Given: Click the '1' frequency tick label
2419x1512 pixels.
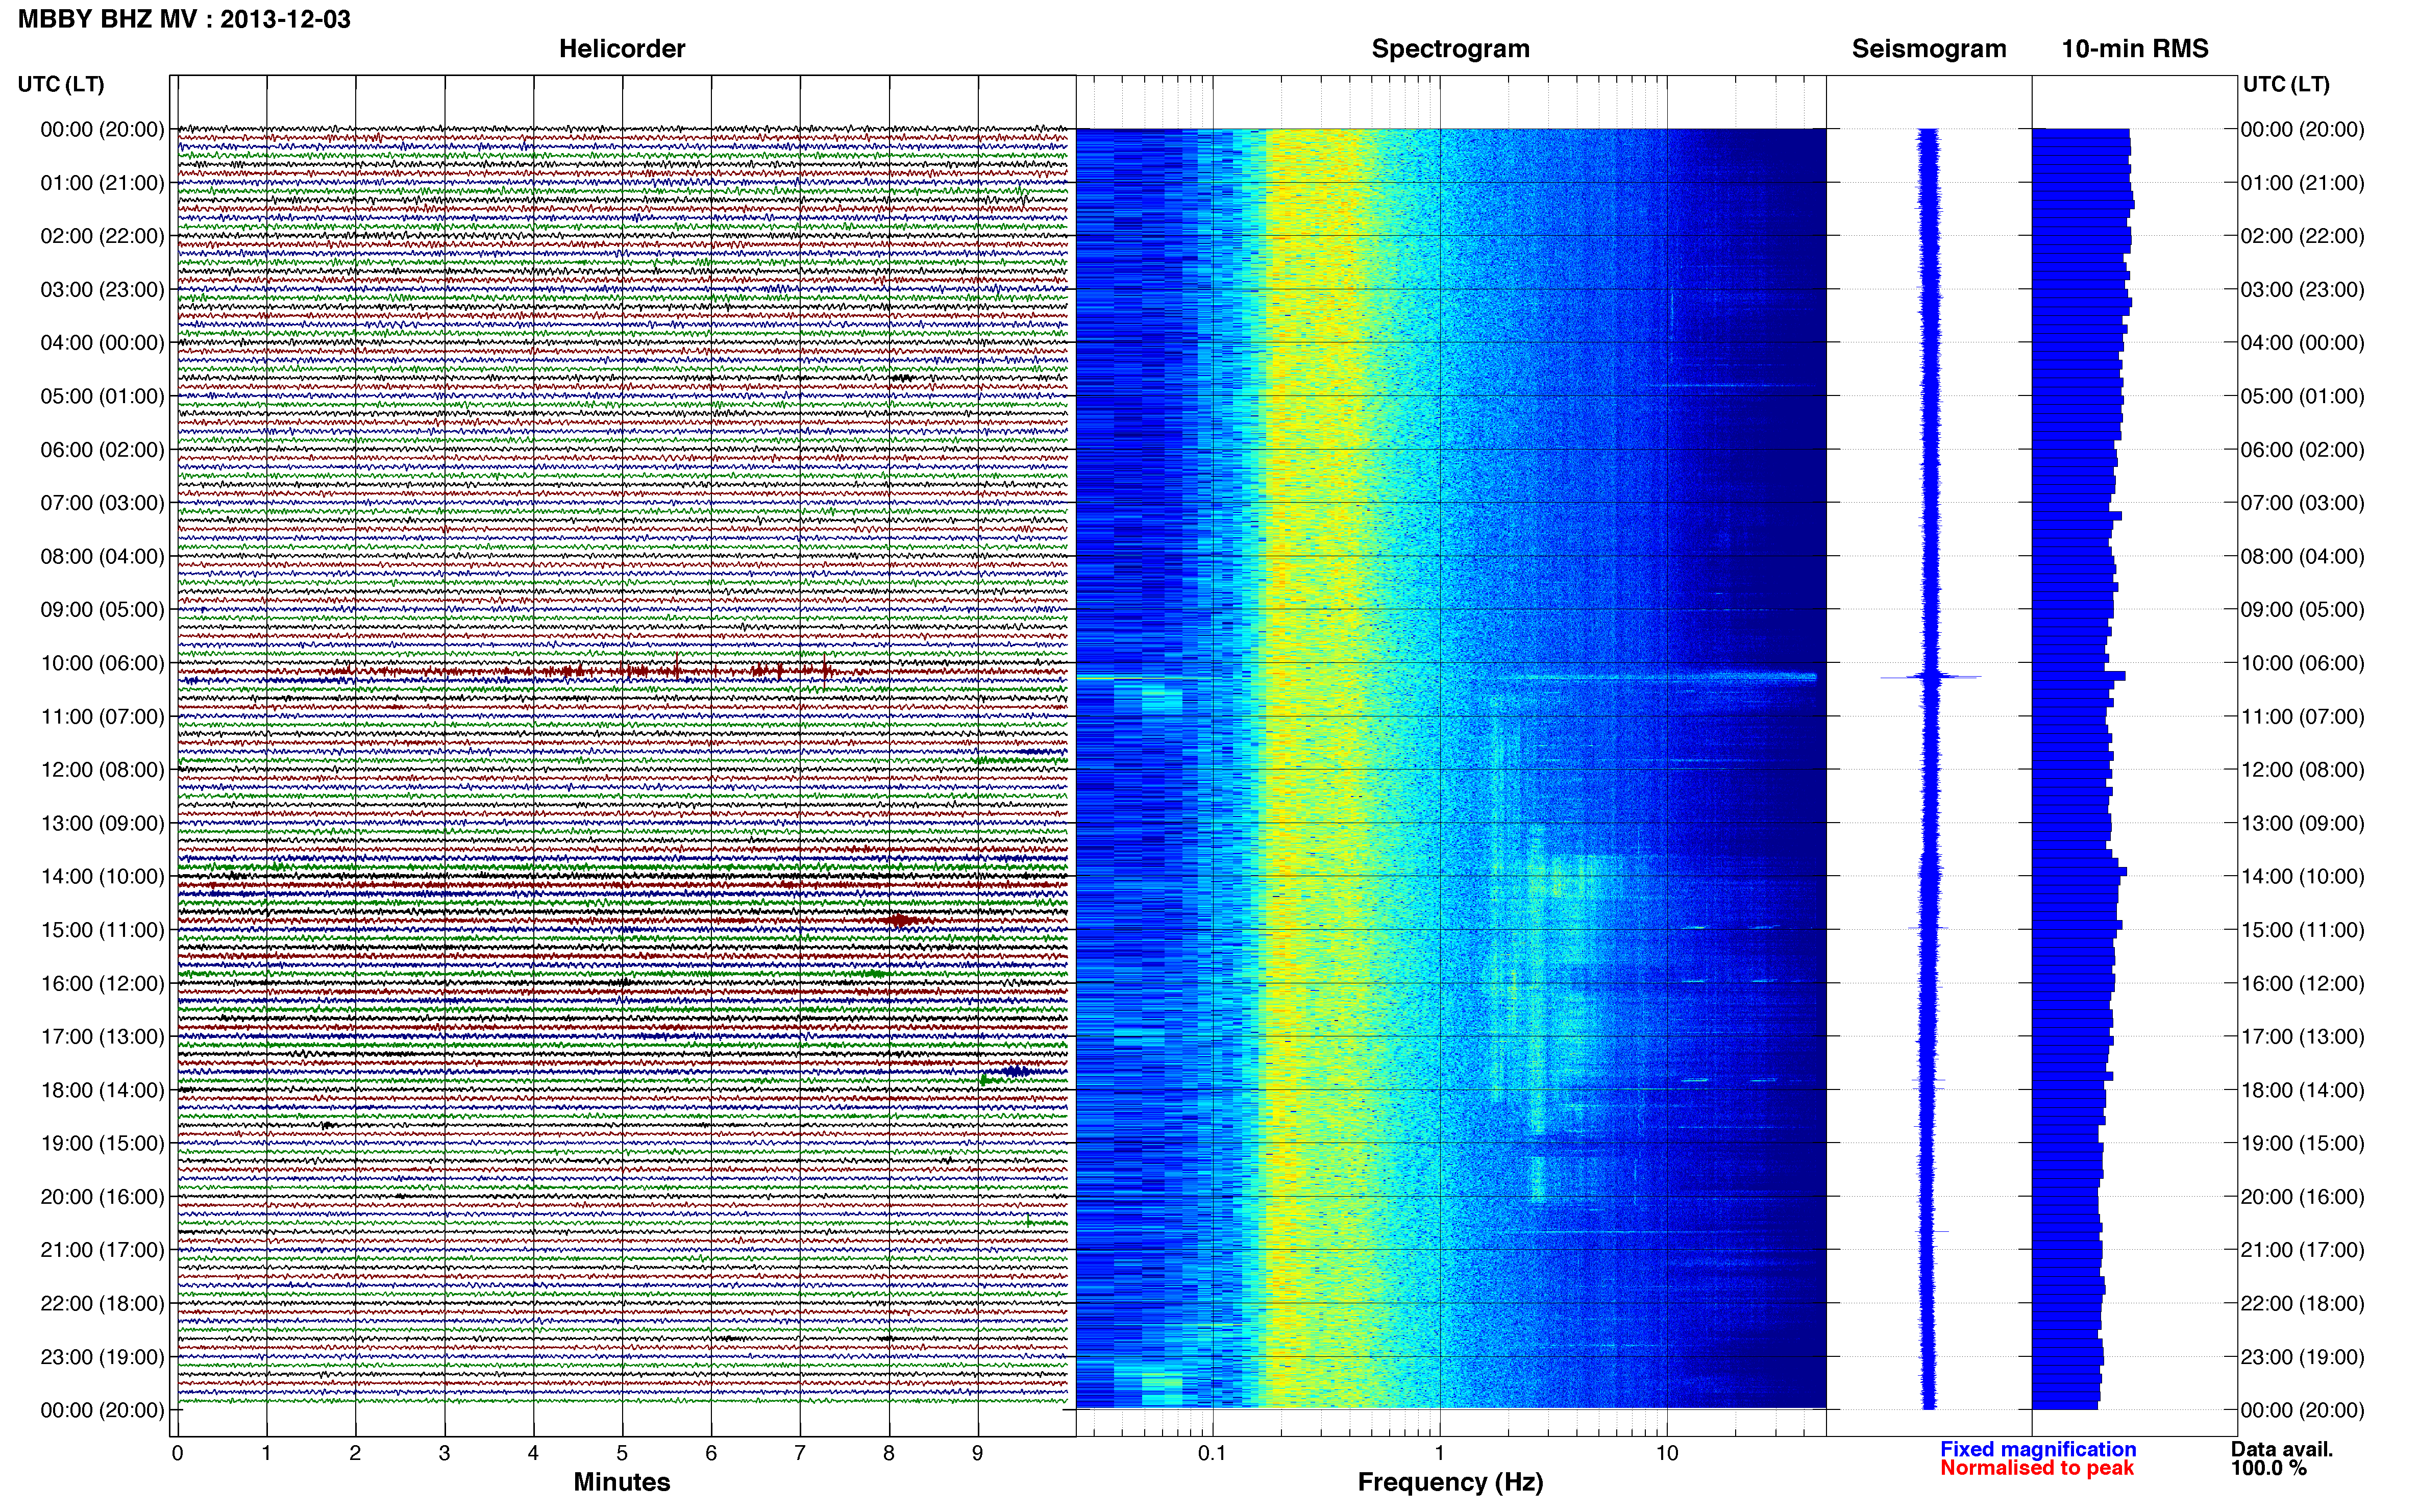Looking at the screenshot, I should [x=1439, y=1453].
